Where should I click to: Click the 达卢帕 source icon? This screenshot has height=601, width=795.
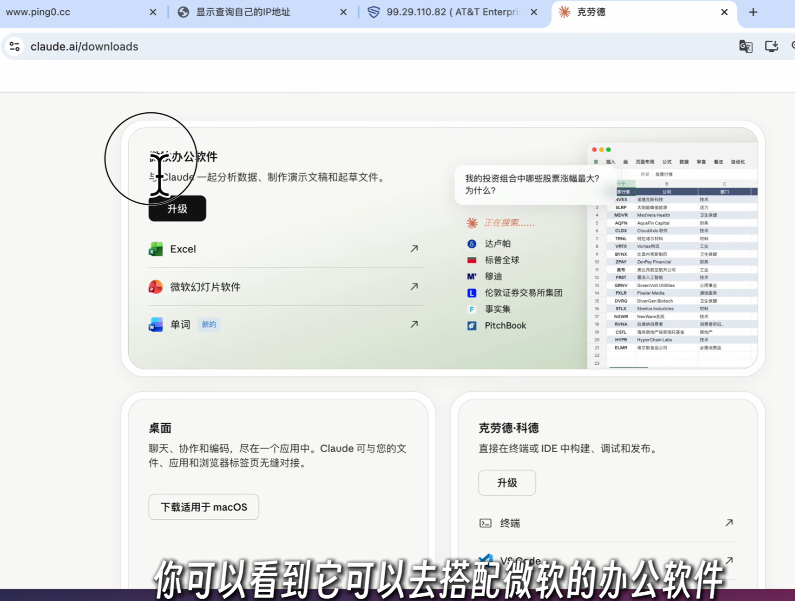pos(472,244)
